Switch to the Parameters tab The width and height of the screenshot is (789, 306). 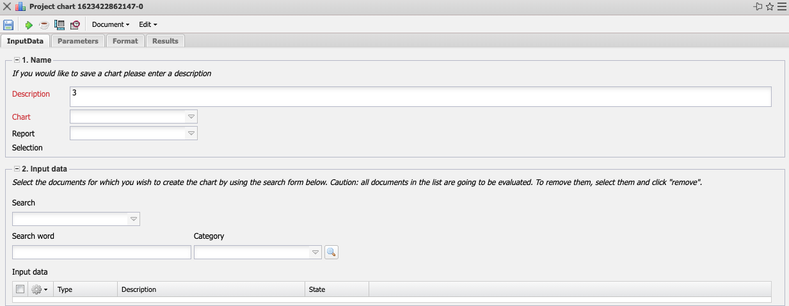[x=77, y=41]
